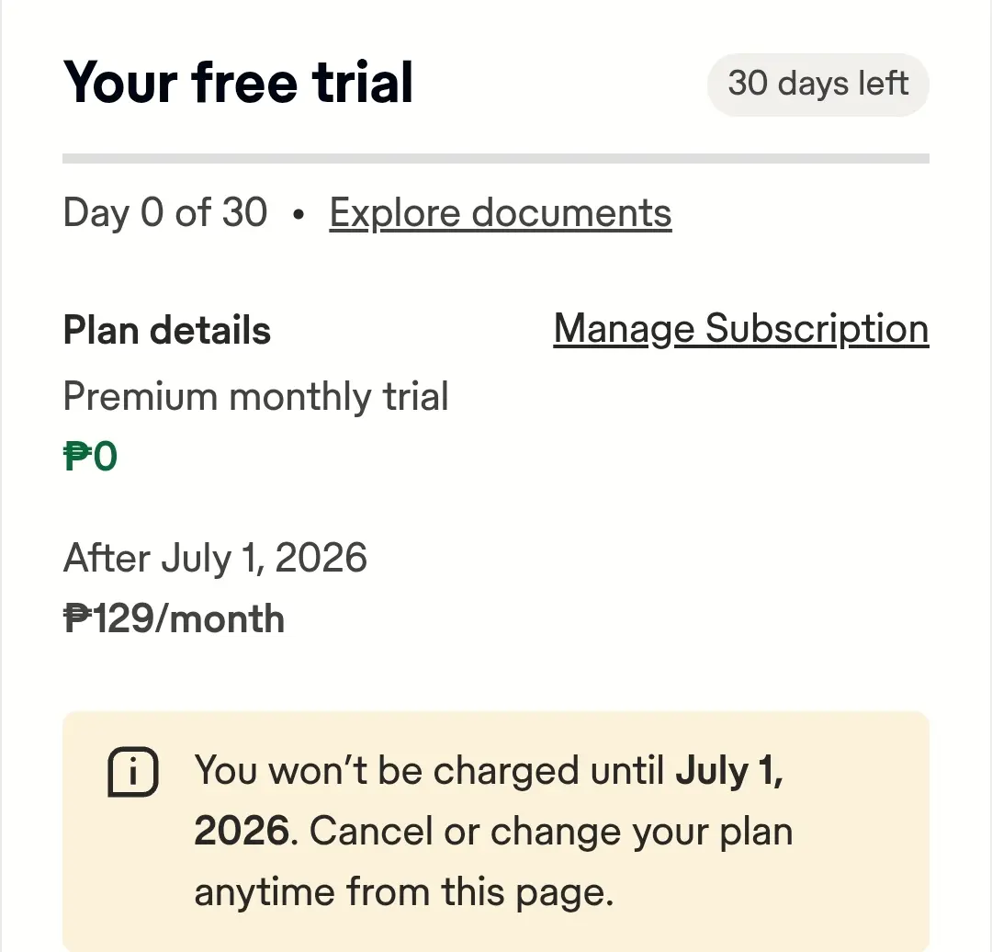Click the peso sign in ₱129/month

[78, 619]
